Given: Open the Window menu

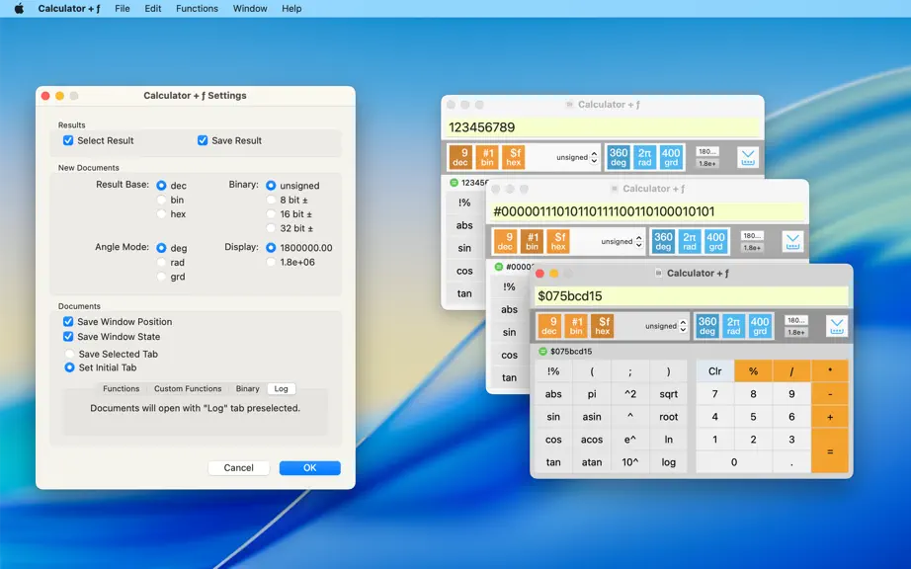Looking at the screenshot, I should (x=250, y=9).
